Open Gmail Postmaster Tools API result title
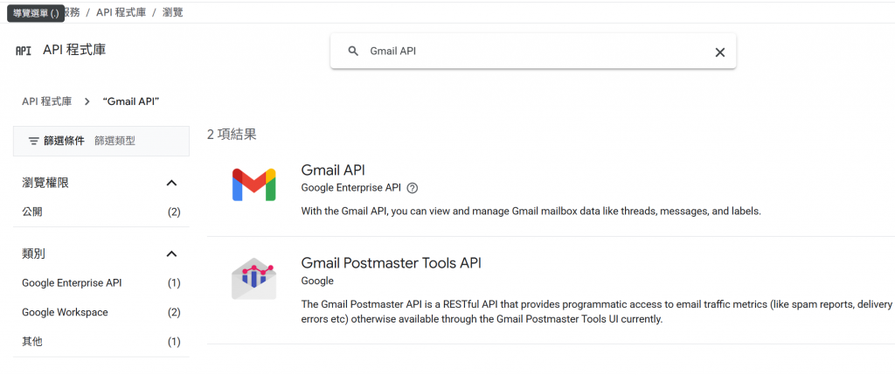 pyautogui.click(x=391, y=262)
